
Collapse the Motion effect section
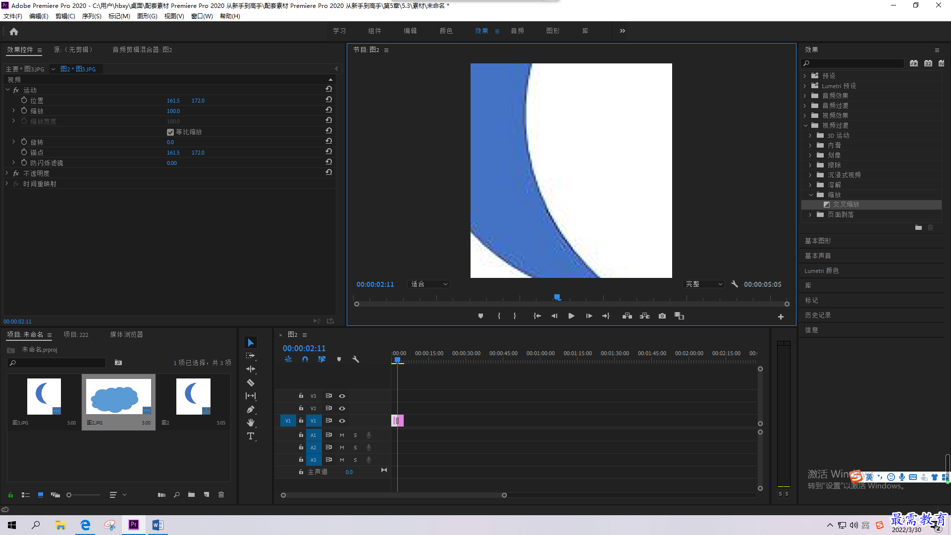pyautogui.click(x=7, y=90)
